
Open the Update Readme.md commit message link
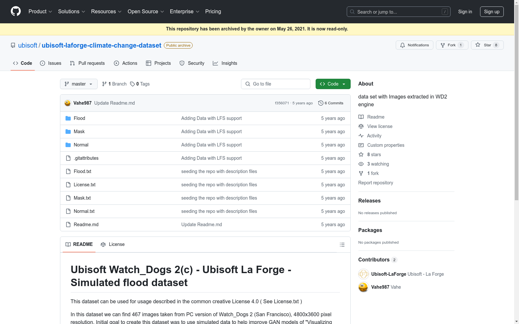115,103
